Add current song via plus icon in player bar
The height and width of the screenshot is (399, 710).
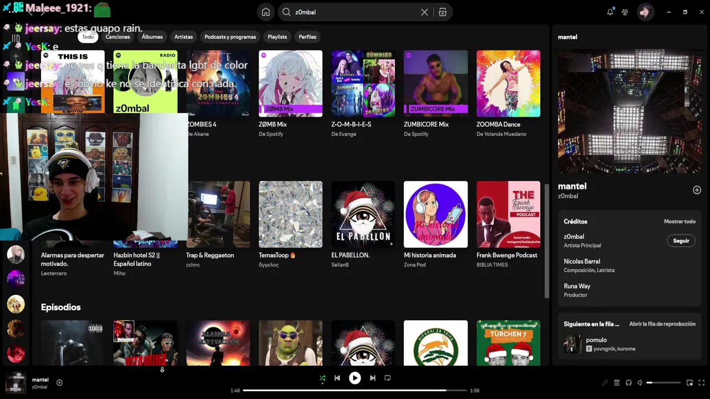click(59, 382)
